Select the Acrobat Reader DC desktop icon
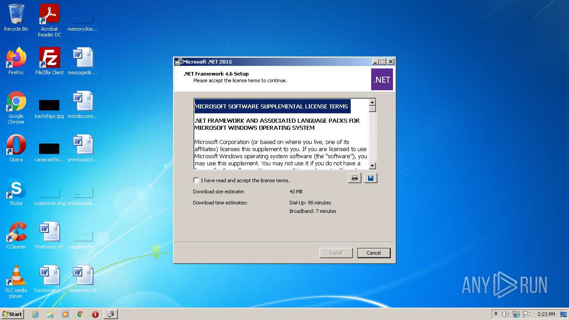The image size is (569, 320). pyautogui.click(x=49, y=21)
